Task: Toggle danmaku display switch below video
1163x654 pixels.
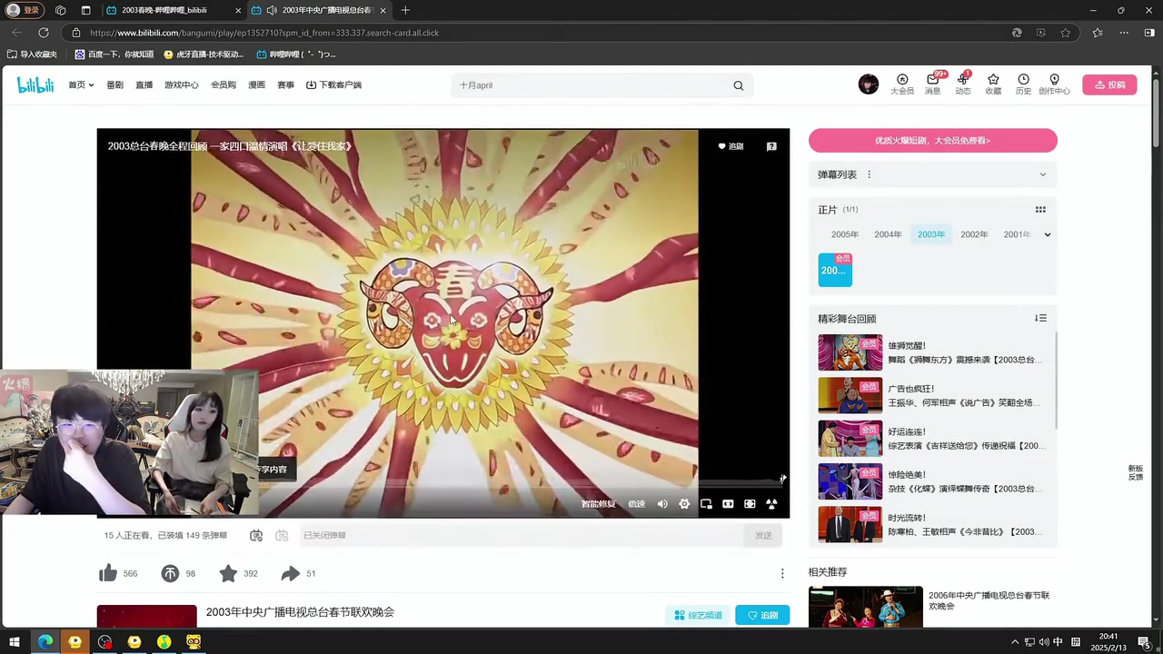Action: click(x=256, y=536)
